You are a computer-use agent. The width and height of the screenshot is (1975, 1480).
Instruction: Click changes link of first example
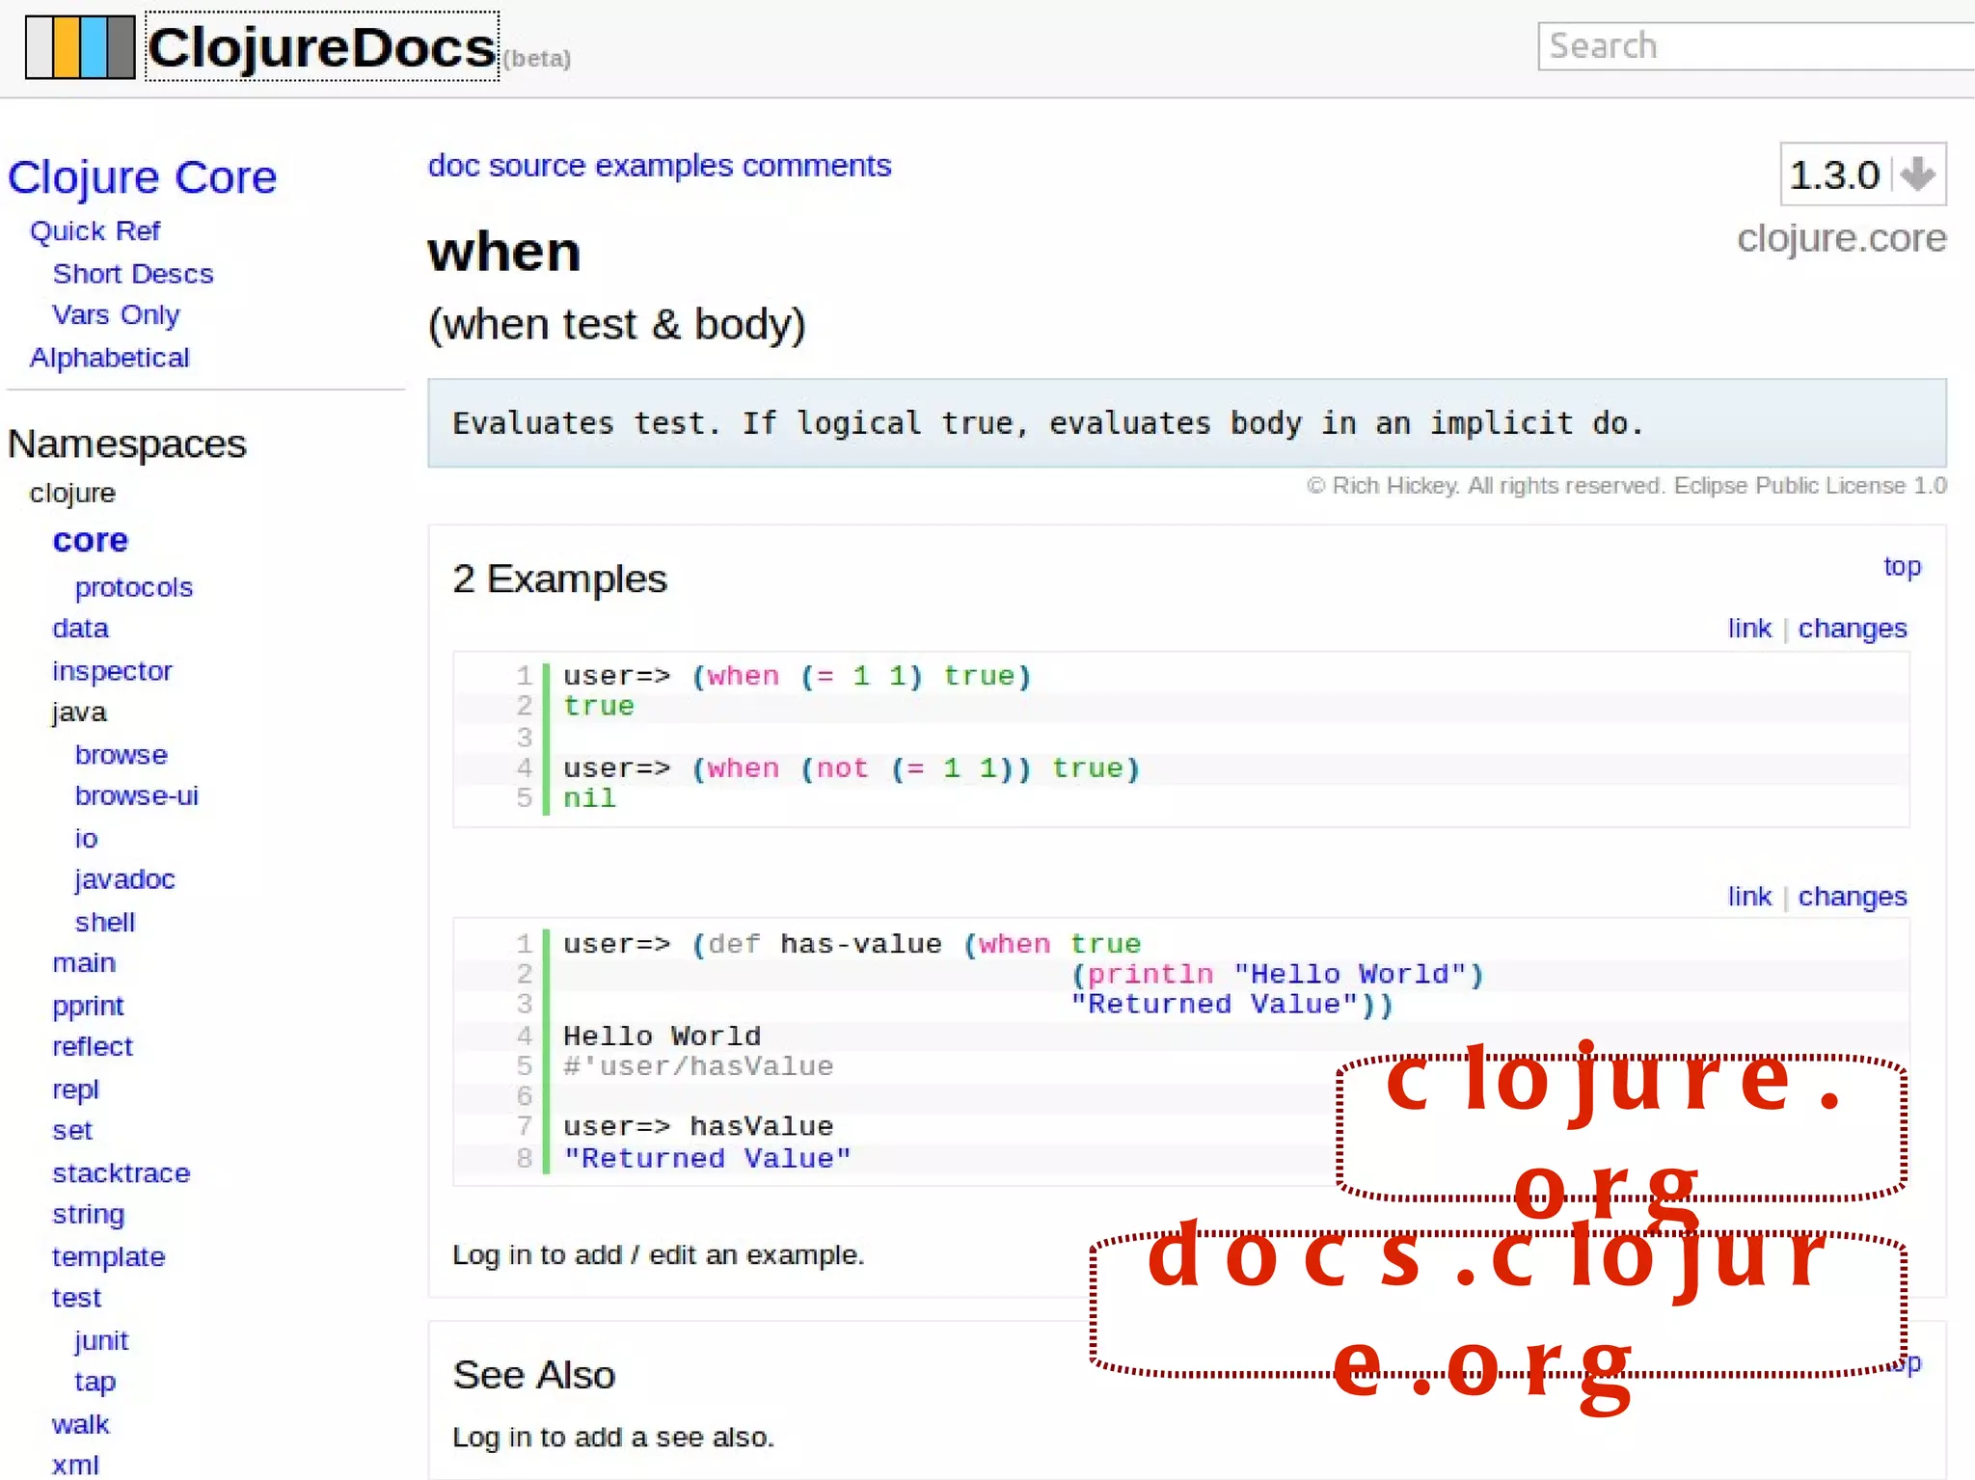1852,629
